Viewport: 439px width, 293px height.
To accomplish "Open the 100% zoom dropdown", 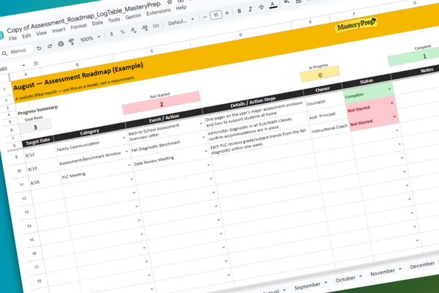I will pyautogui.click(x=90, y=38).
